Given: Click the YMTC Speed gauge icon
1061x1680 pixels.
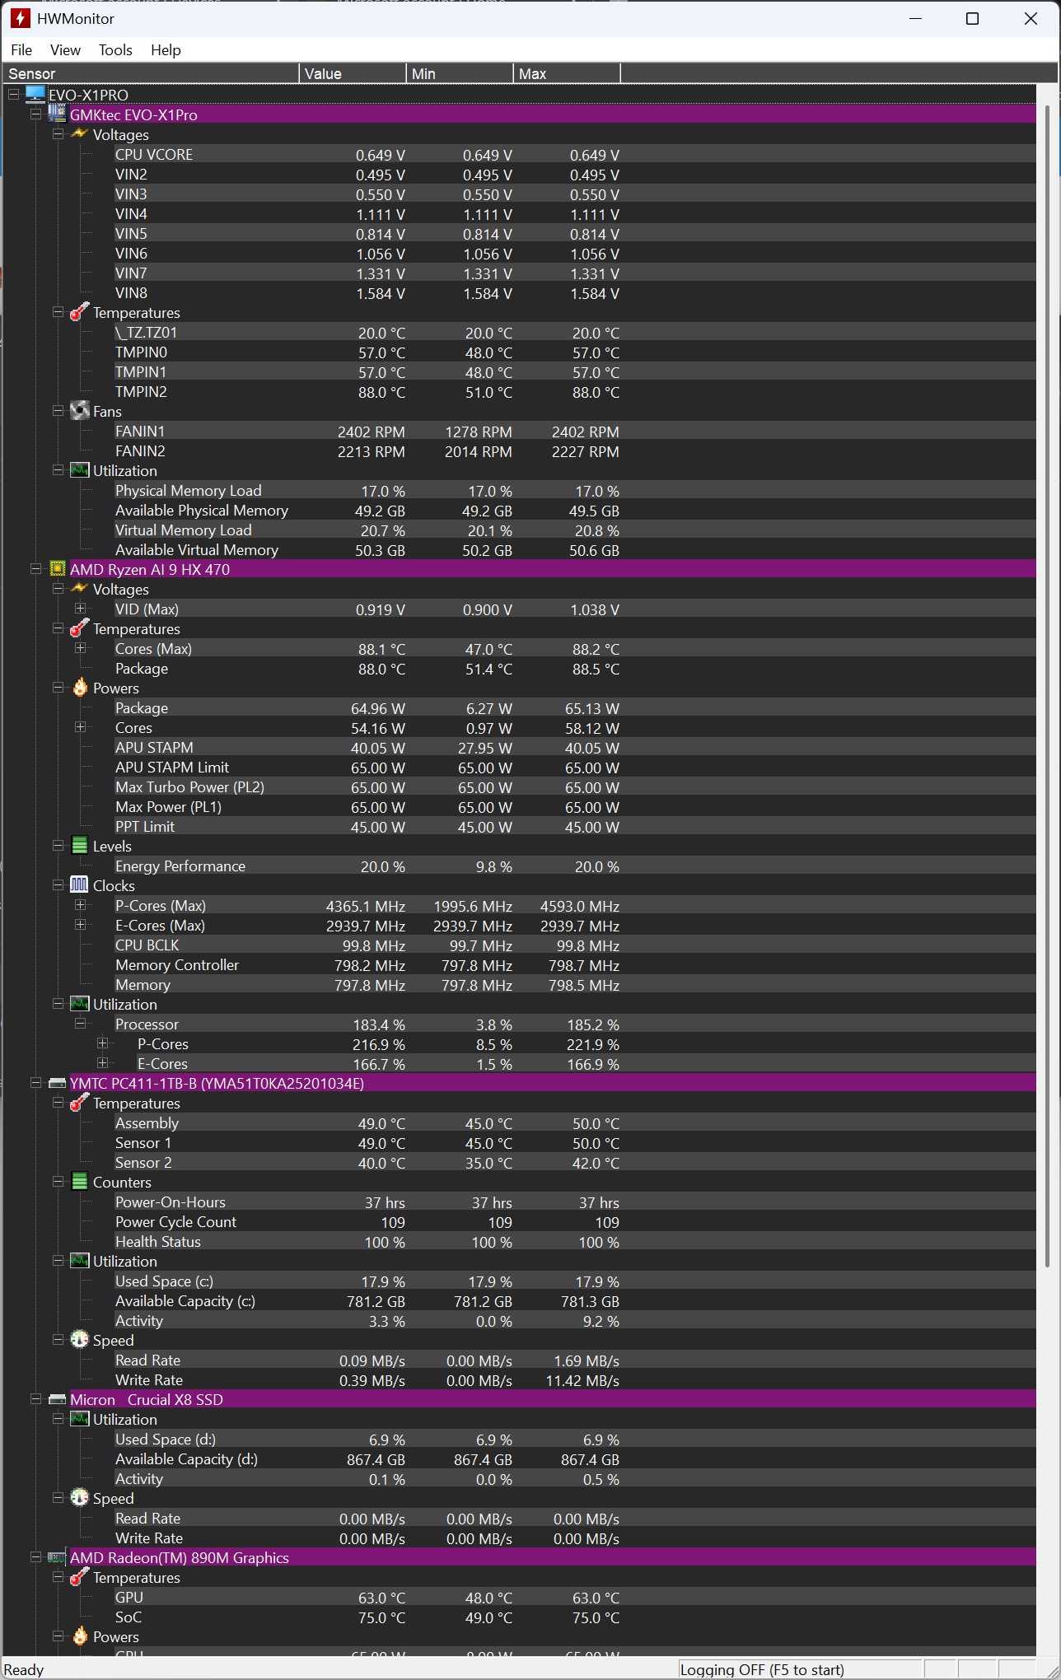Looking at the screenshot, I should click(79, 1339).
